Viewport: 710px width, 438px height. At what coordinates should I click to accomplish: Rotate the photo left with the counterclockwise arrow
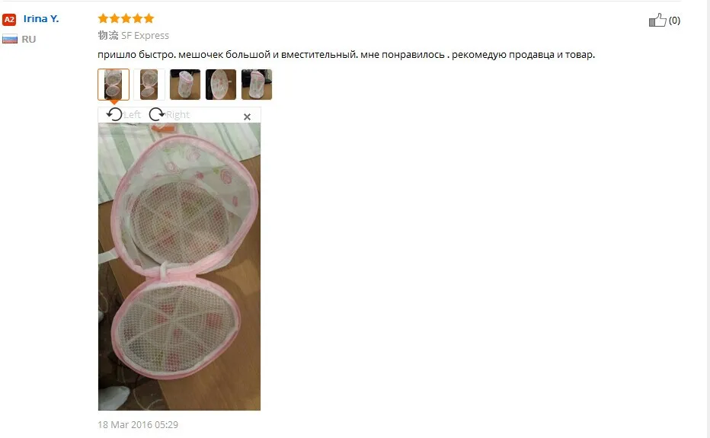click(114, 114)
